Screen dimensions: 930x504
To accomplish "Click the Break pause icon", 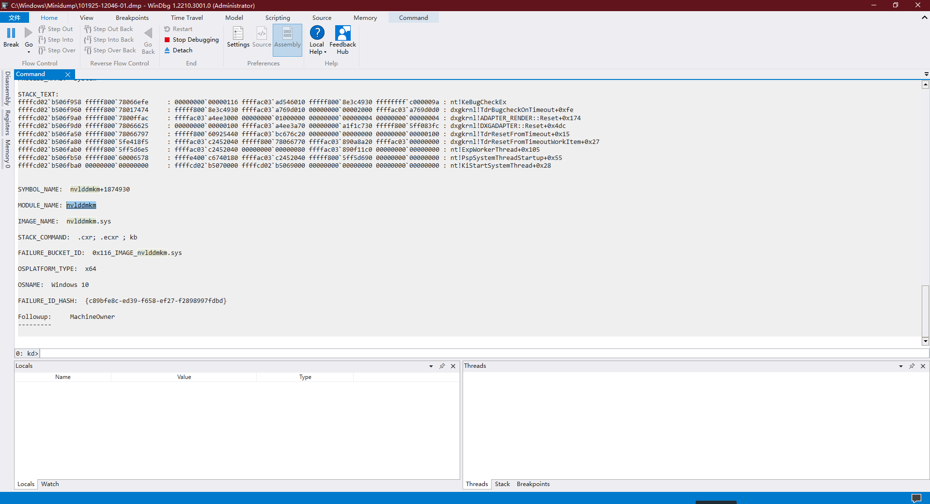I will click(11, 33).
